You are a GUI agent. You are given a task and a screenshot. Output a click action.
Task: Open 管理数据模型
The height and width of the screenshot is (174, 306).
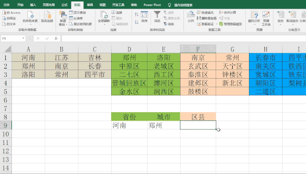[x=230, y=24]
